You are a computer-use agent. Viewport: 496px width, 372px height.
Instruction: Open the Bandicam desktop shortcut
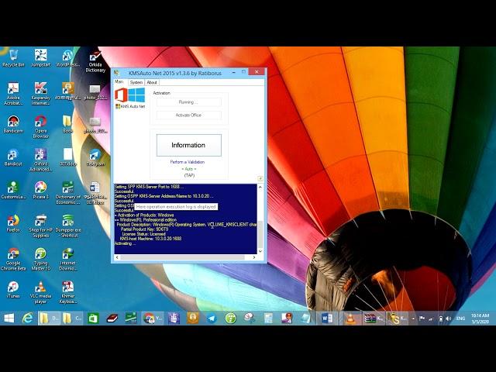13,124
